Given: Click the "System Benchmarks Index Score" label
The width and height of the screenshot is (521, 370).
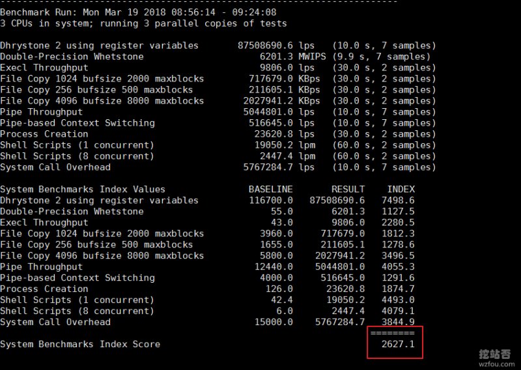Looking at the screenshot, I should click(80, 344).
